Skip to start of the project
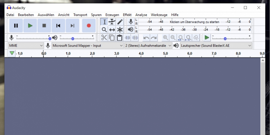 point(58,26)
